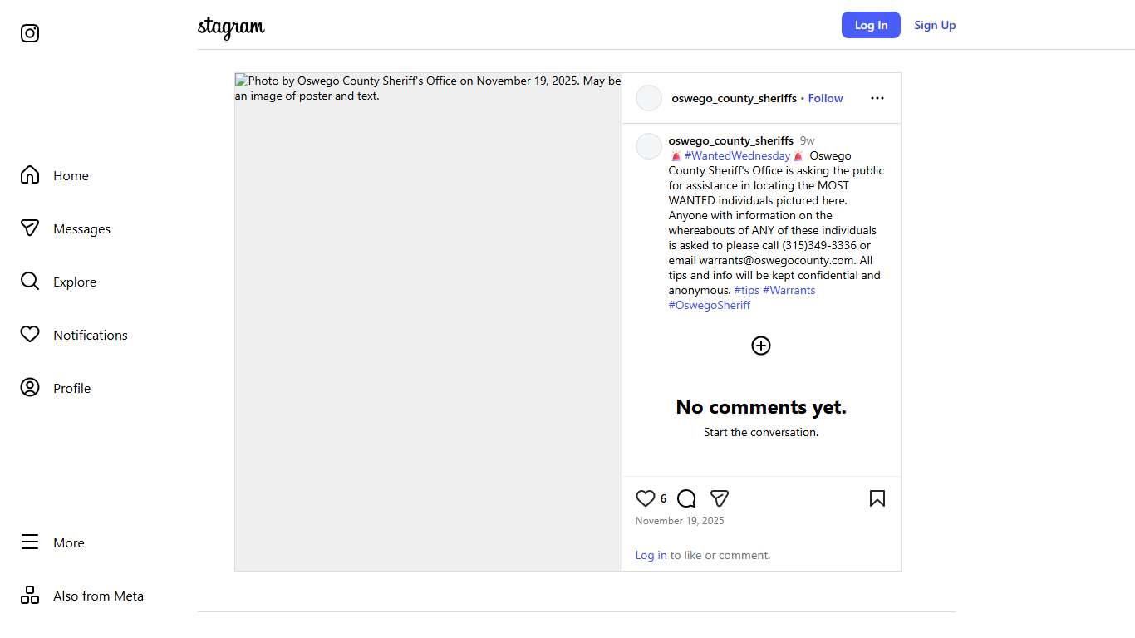
Task: View Notifications in the sidebar
Action: (x=90, y=335)
